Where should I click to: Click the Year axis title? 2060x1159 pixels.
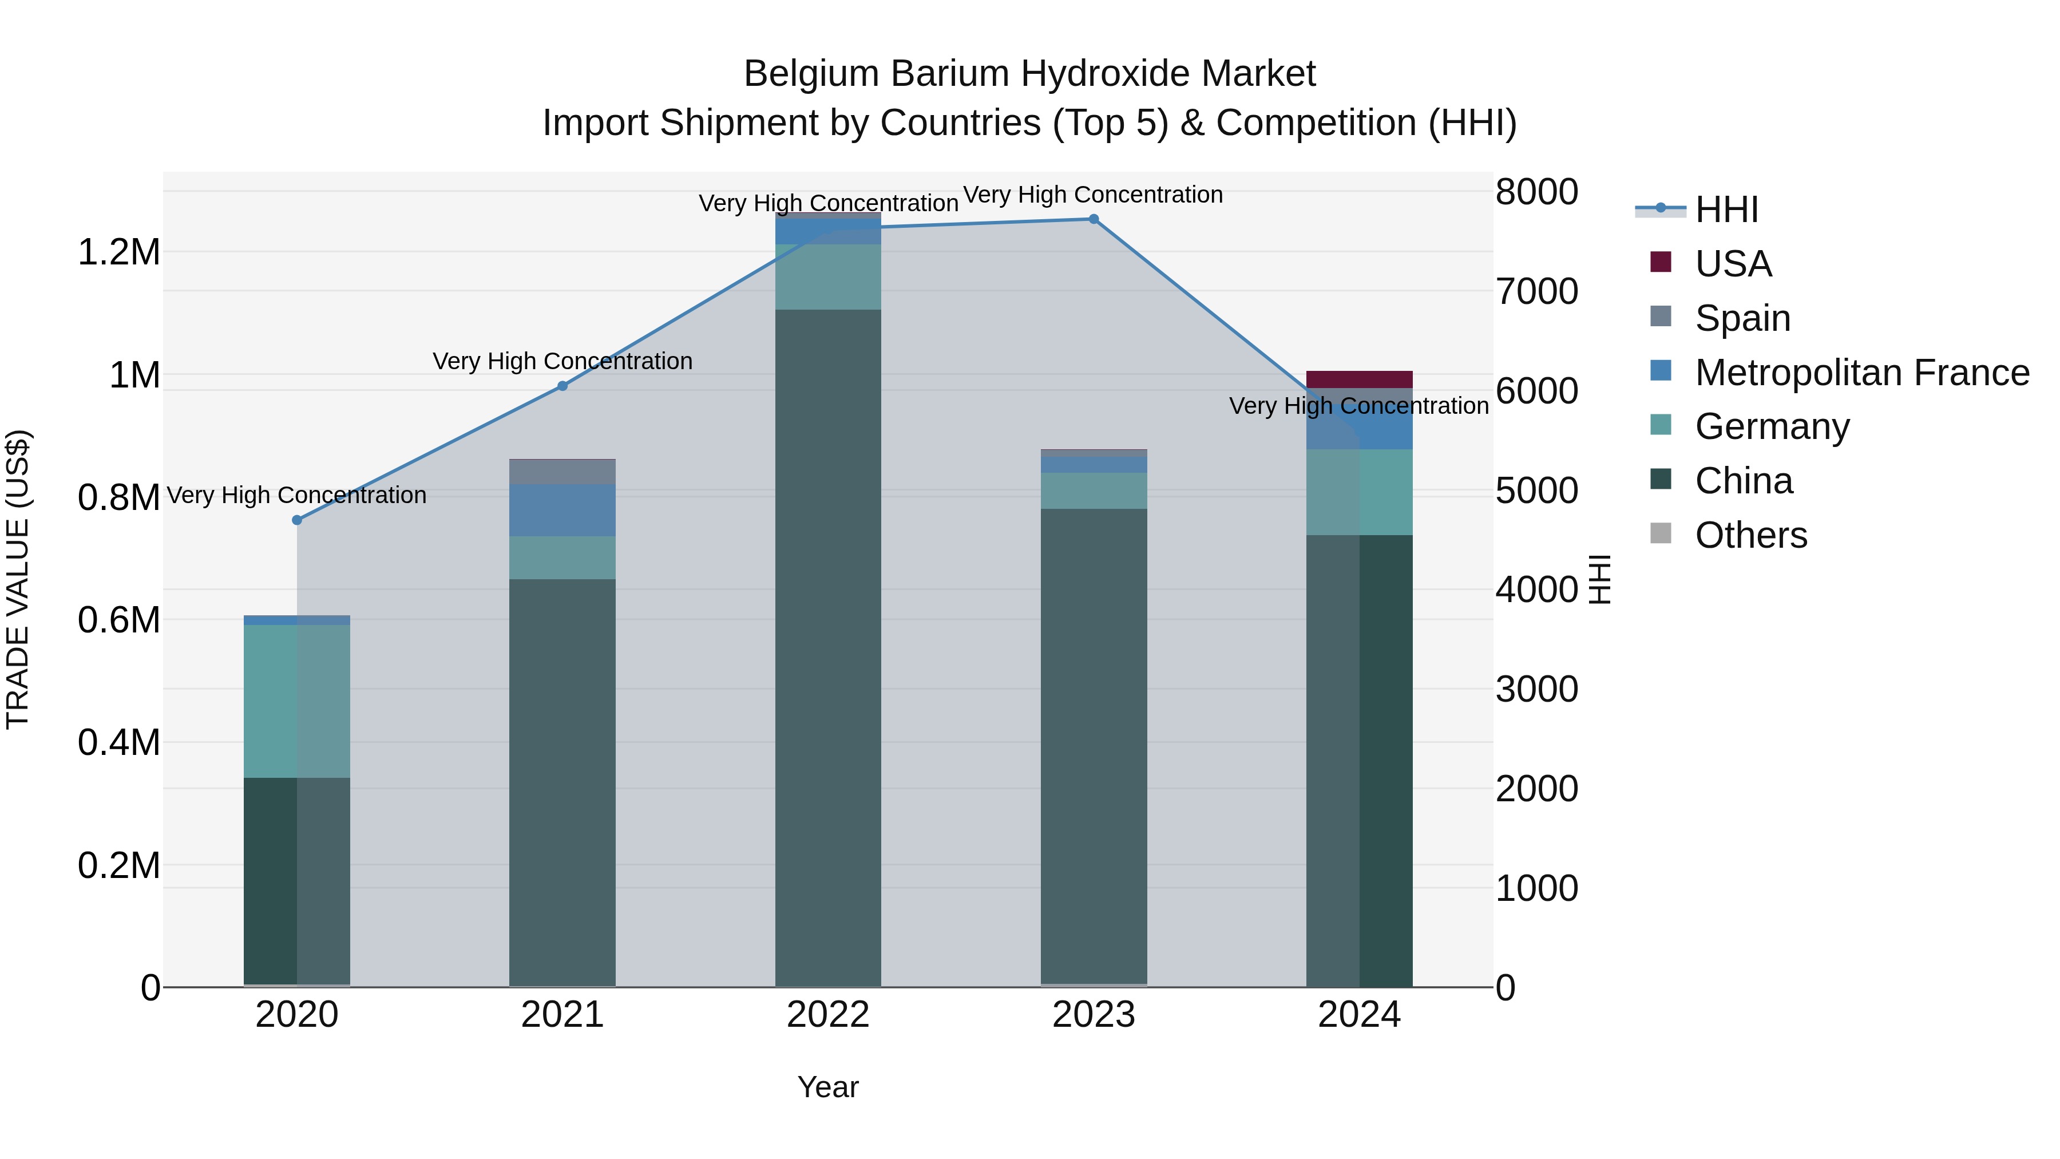(827, 1087)
